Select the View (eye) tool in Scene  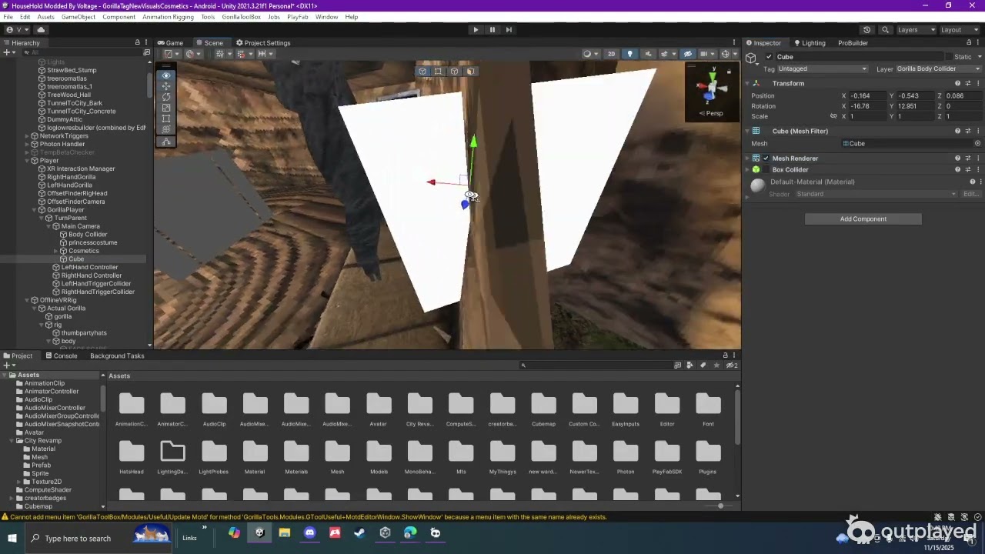(166, 75)
